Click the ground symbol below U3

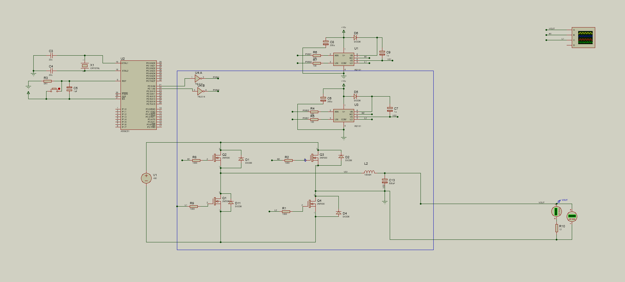[x=344, y=139]
